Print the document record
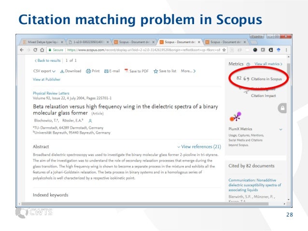The image size is (308, 231). 93,71
